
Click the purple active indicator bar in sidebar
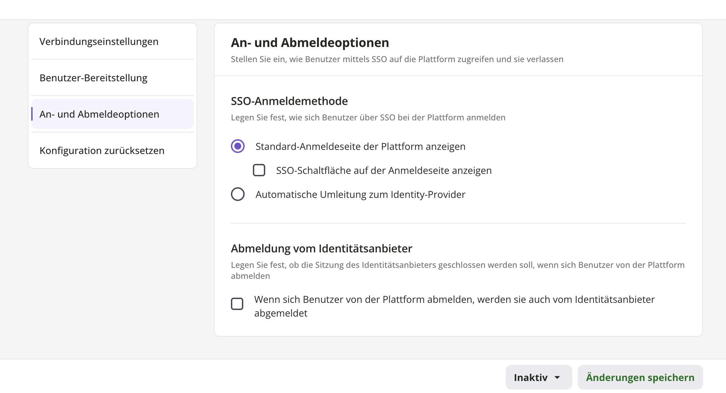(x=32, y=114)
